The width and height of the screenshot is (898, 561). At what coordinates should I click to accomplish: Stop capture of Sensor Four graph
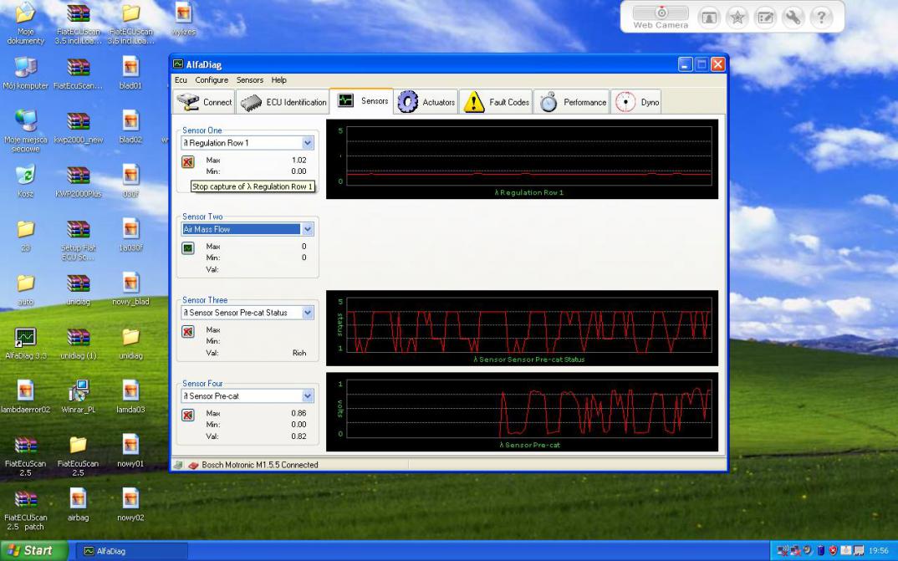(188, 415)
